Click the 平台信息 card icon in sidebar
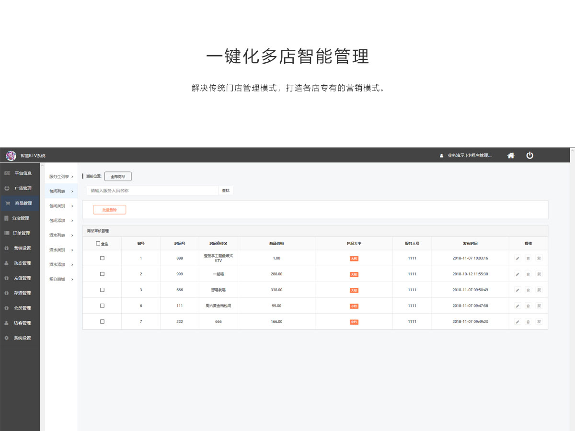Viewport: 575px width, 431px height. (x=7, y=173)
